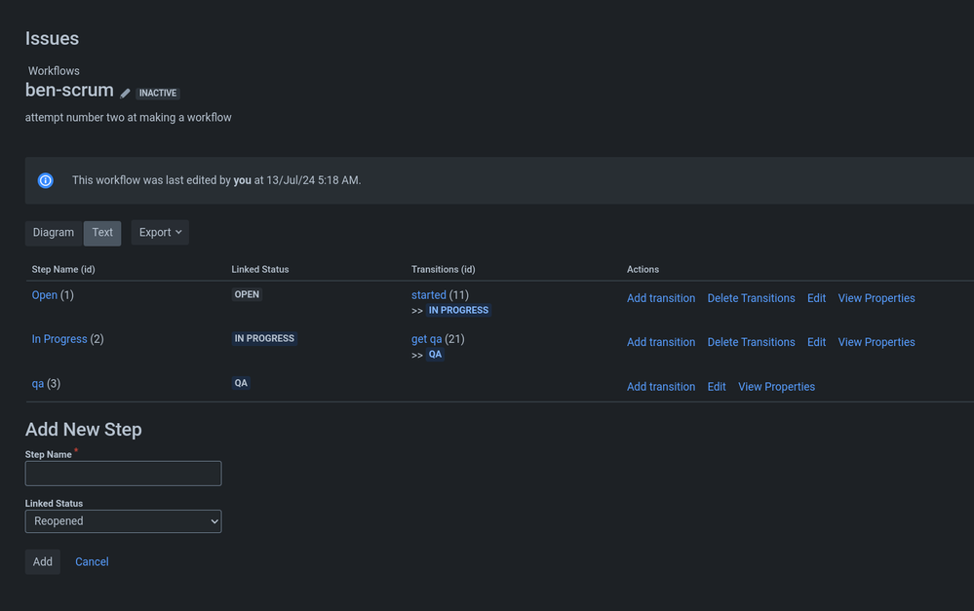This screenshot has height=611, width=974.
Task: Click Add transition for the In Progress step
Action: click(661, 342)
